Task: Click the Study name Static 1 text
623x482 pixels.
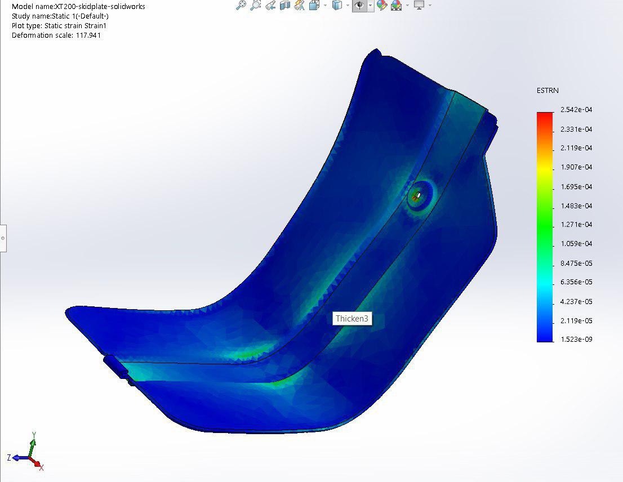Action: [60, 16]
